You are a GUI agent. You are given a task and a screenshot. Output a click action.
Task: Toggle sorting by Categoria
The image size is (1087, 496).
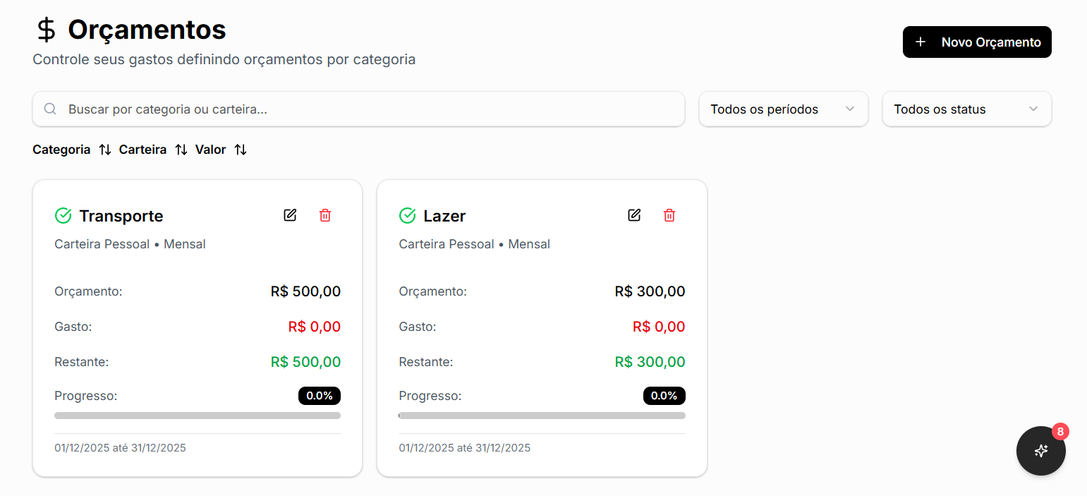104,150
